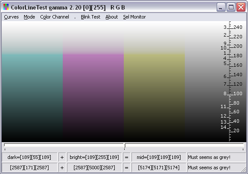The image size is (248, 174).
Task: Maximize the ColorLineTest window
Action: (x=231, y=7)
